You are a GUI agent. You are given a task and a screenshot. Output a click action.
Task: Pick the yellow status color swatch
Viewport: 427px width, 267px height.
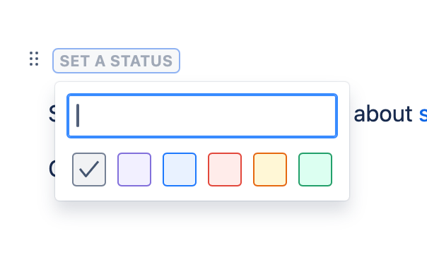[270, 170]
